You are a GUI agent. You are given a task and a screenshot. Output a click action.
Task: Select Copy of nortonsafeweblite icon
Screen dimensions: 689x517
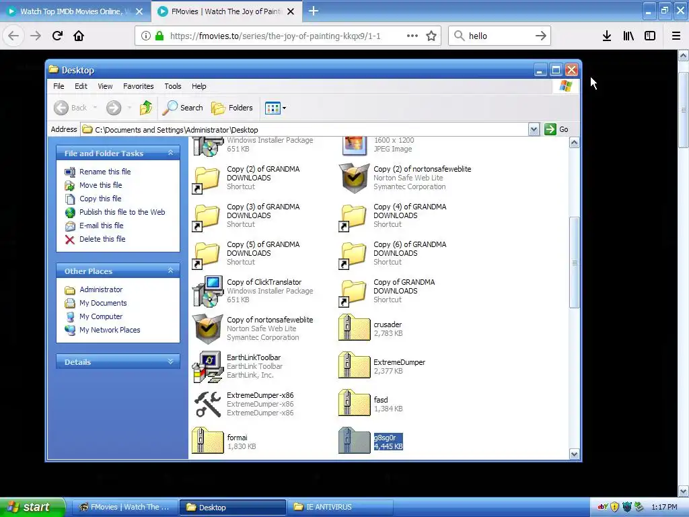point(207,329)
